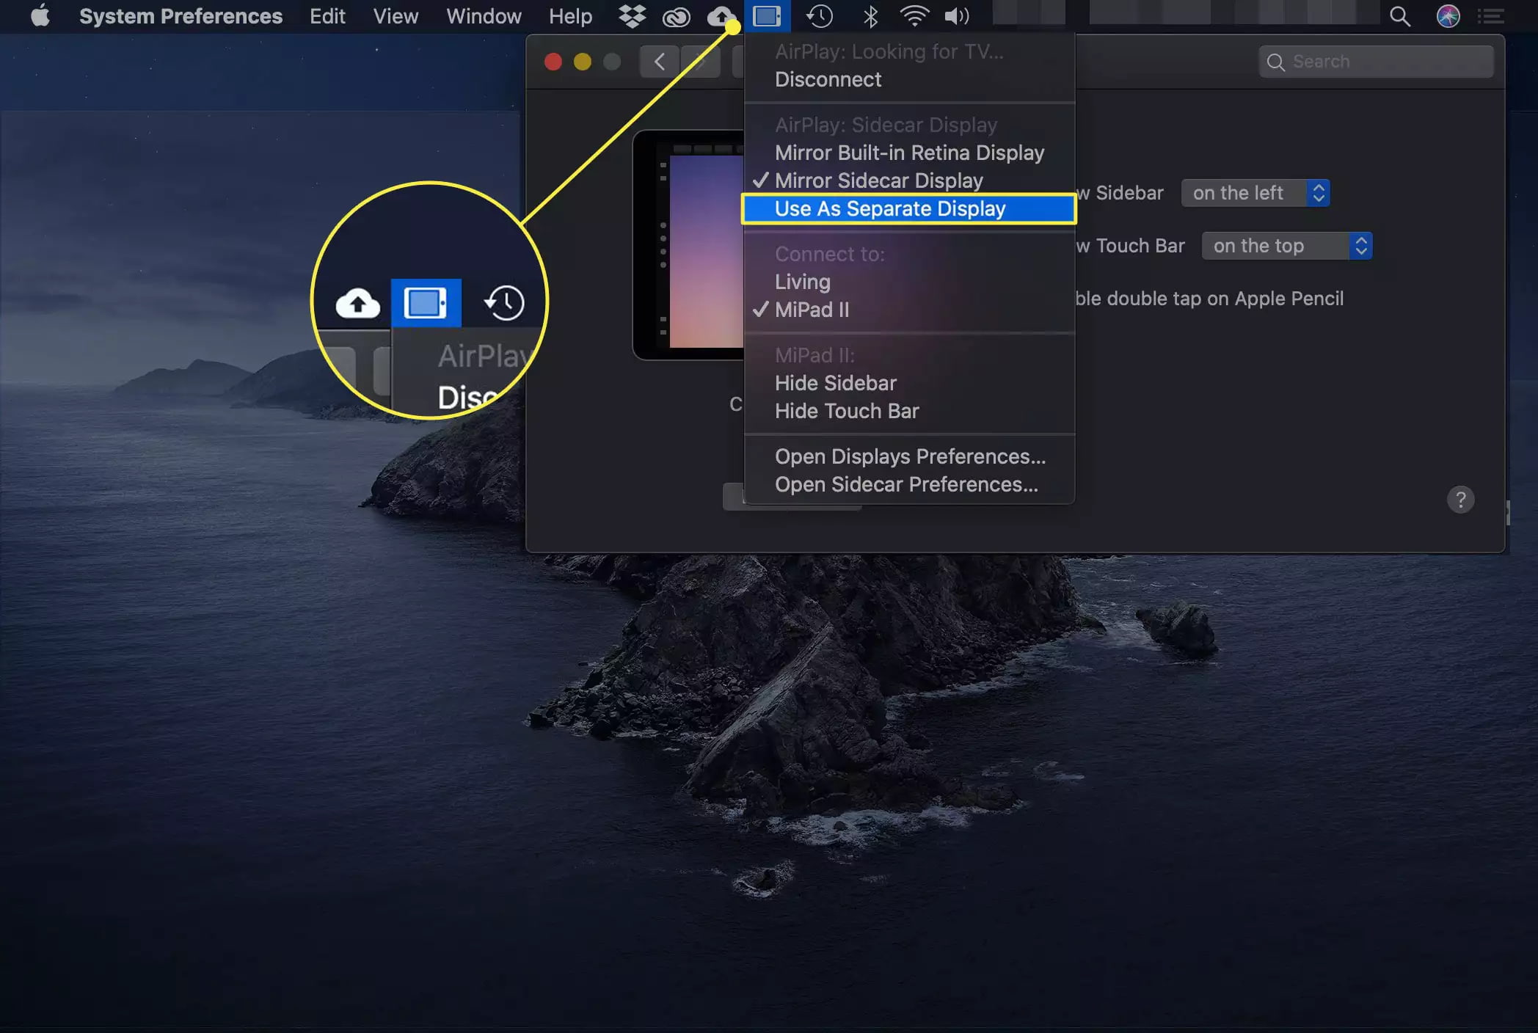Click the Dropbox menu bar icon
This screenshot has width=1538, height=1033.
[632, 16]
